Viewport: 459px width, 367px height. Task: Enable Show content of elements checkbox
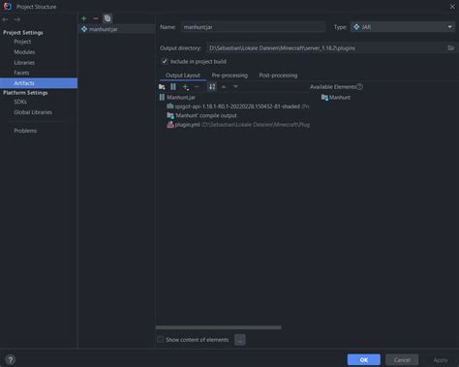click(161, 340)
